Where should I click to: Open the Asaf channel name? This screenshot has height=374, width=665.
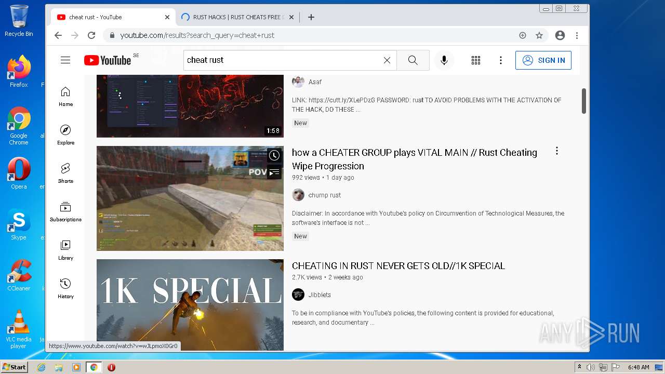click(x=315, y=82)
